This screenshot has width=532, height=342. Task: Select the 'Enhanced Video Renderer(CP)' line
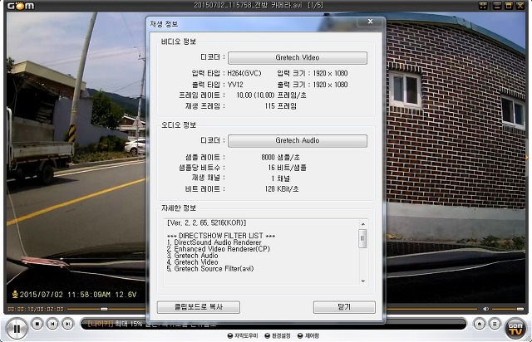(218, 249)
